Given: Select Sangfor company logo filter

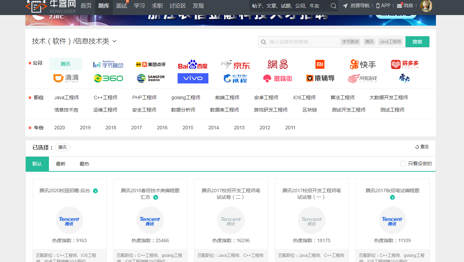Looking at the screenshot, I should 151,78.
